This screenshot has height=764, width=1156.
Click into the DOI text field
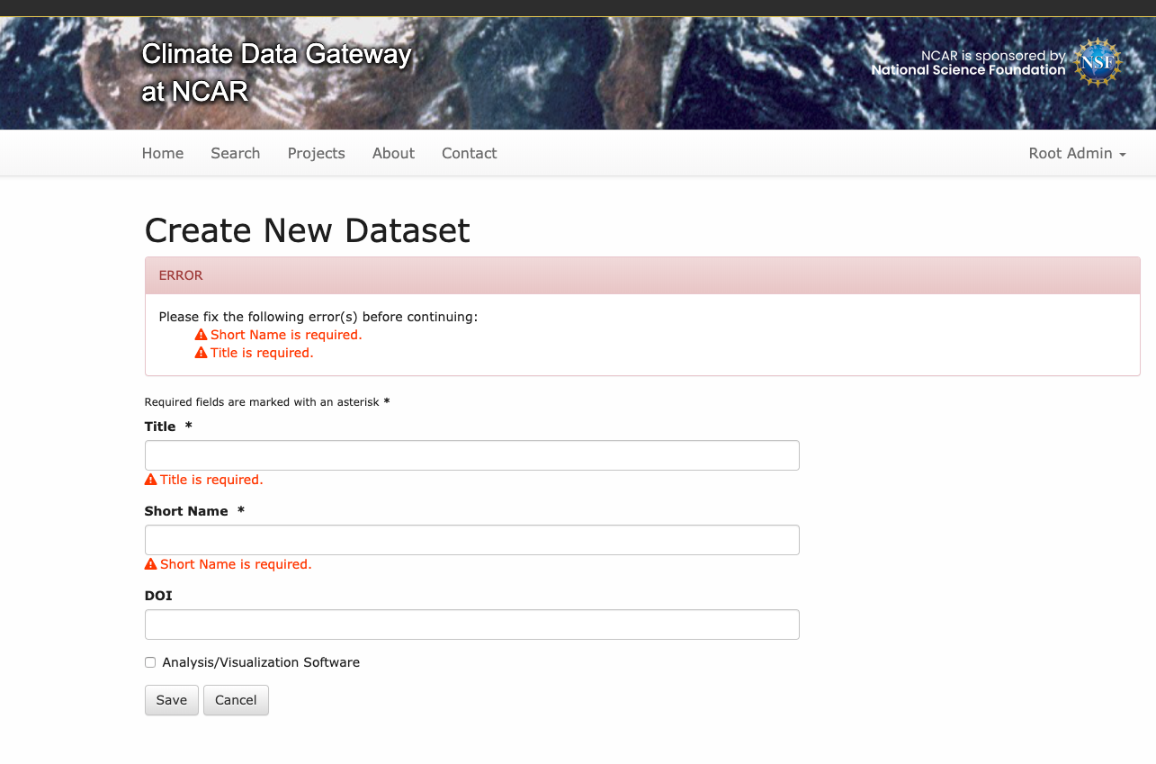(471, 625)
